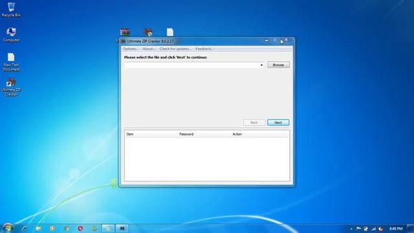
Task: Select the Computer desktop icon
Action: pyautogui.click(x=11, y=34)
